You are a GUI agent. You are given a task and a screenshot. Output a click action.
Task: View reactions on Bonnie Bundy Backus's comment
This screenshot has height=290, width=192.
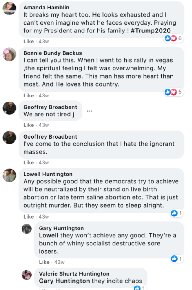click(x=173, y=92)
